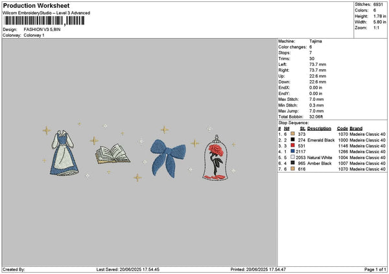Click the "Code" column header
The width and height of the screenshot is (389, 274).
tap(342, 129)
